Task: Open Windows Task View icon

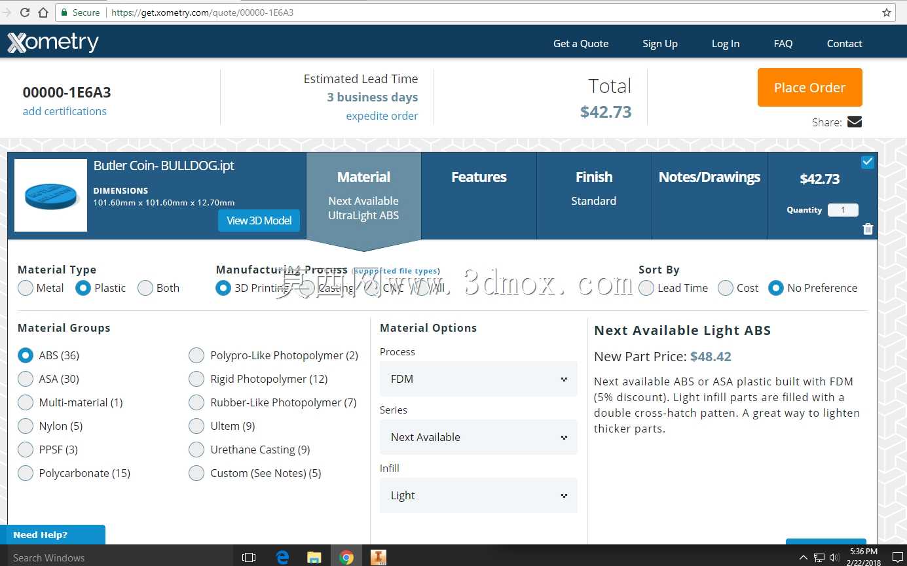Action: (x=249, y=557)
